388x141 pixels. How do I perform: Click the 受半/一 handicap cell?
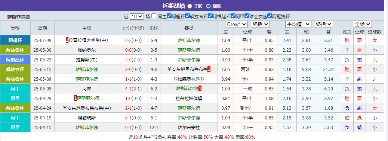click(247, 108)
